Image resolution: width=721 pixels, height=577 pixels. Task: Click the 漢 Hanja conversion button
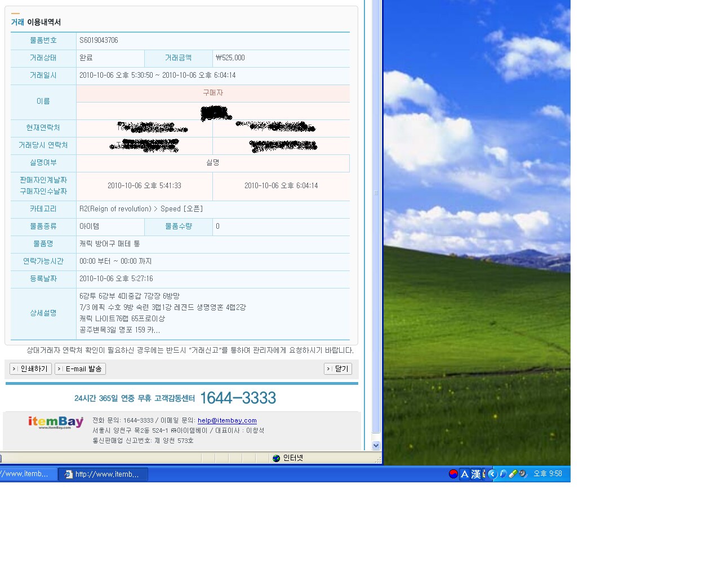pyautogui.click(x=476, y=474)
